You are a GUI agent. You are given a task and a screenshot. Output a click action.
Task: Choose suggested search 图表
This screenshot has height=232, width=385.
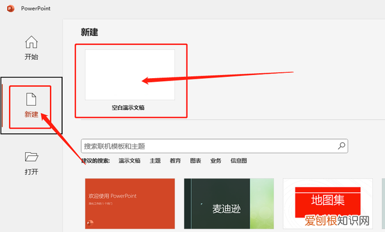pos(196,160)
